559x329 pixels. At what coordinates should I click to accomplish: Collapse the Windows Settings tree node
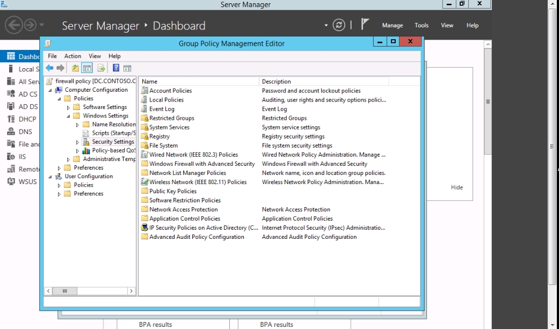click(69, 116)
